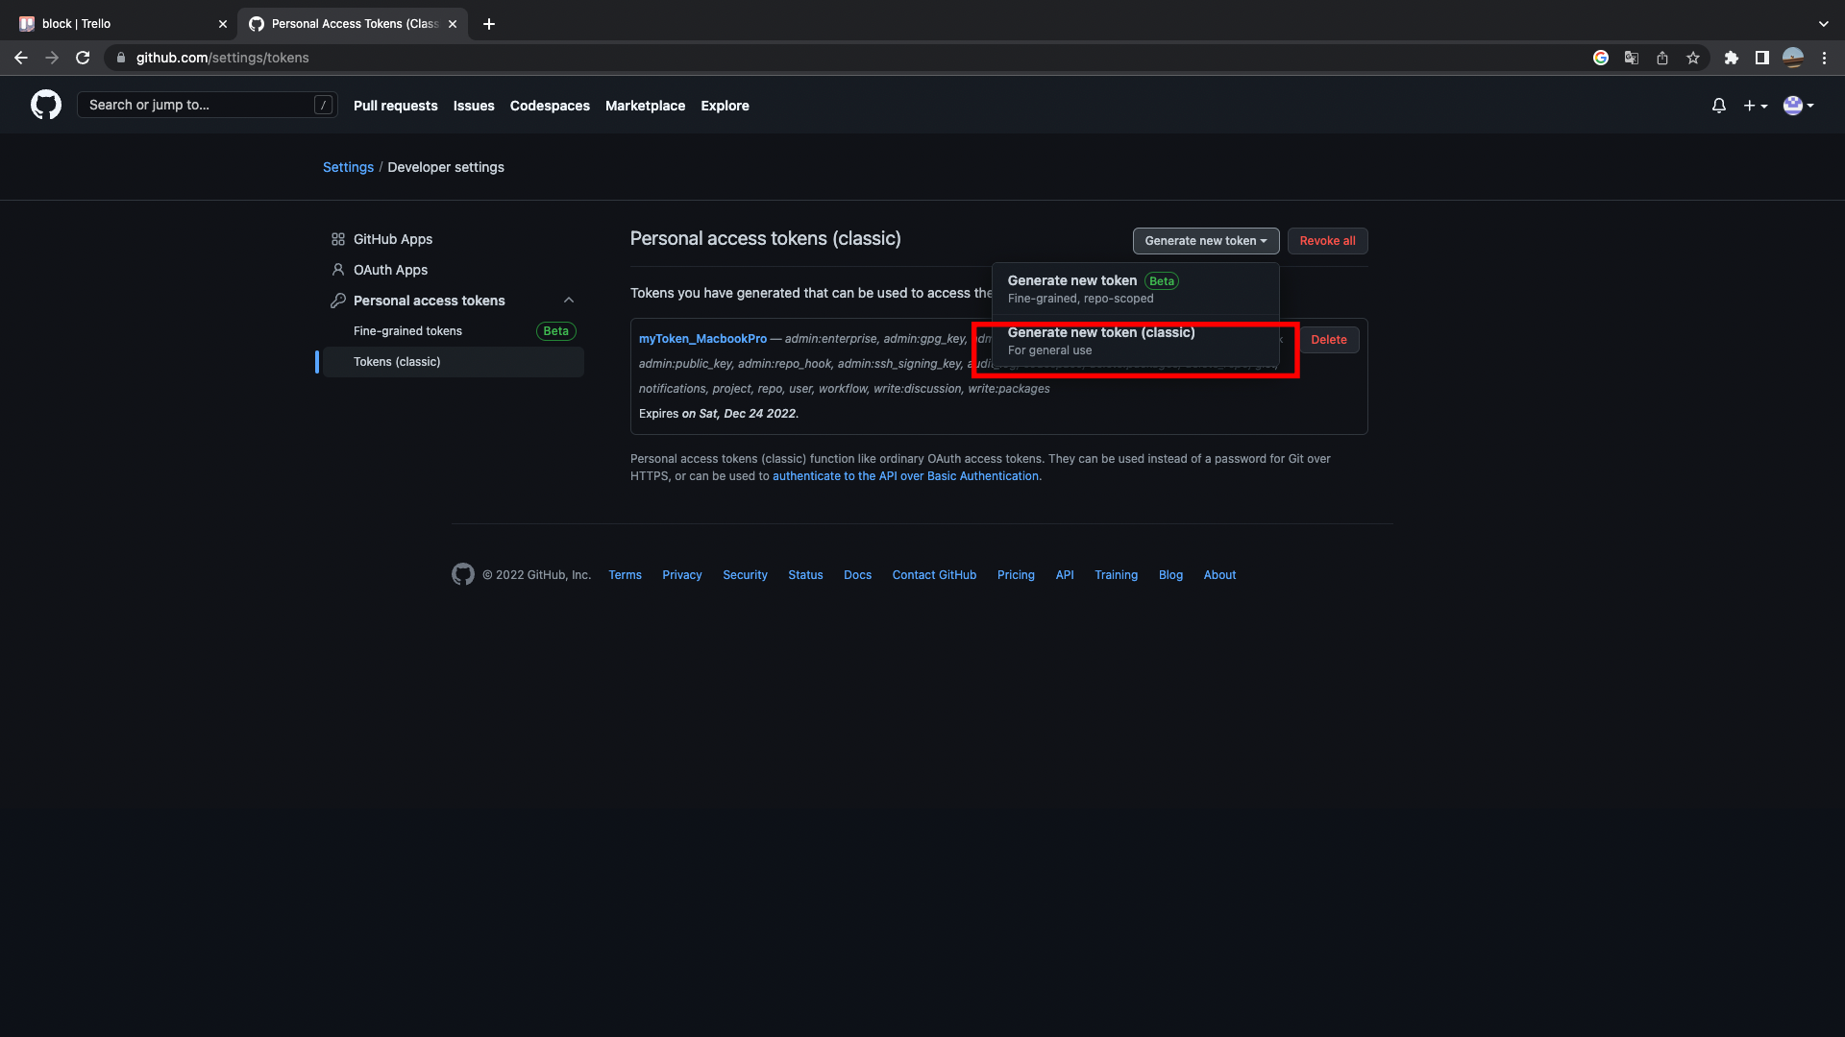1845x1037 pixels.
Task: Open the Generate new token dropdown
Action: (1205, 241)
